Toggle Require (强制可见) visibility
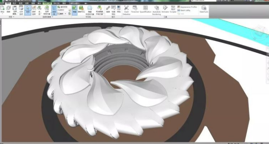269x144 pixels. 81,9
